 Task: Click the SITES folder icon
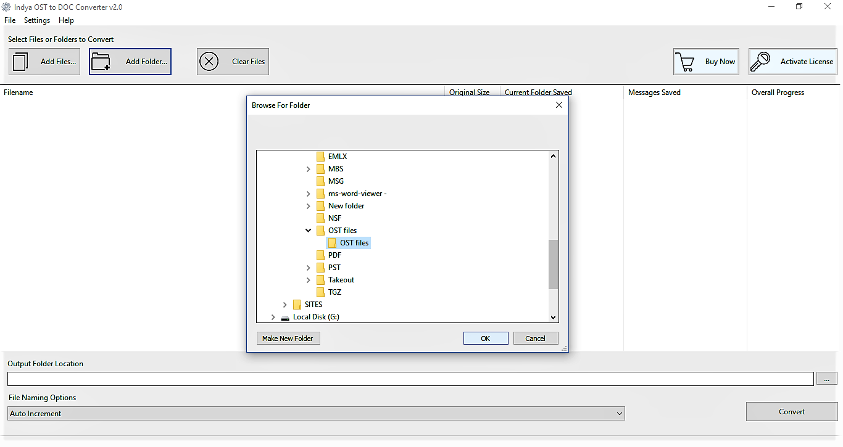coord(297,305)
